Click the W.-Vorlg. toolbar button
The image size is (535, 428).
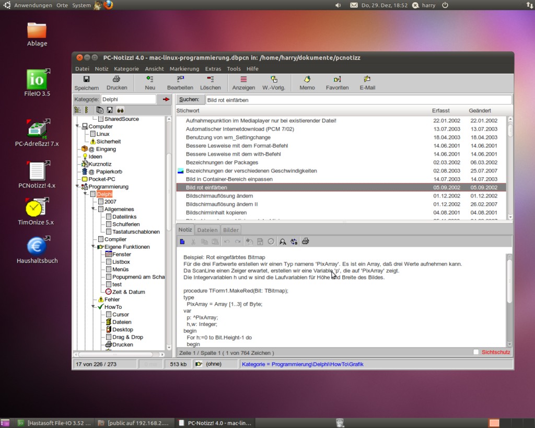[x=274, y=83]
